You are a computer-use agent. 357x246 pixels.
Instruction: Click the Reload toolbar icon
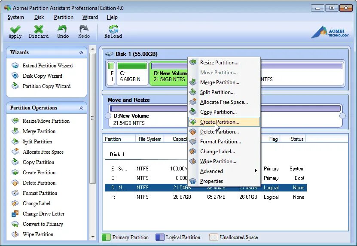[x=113, y=29]
